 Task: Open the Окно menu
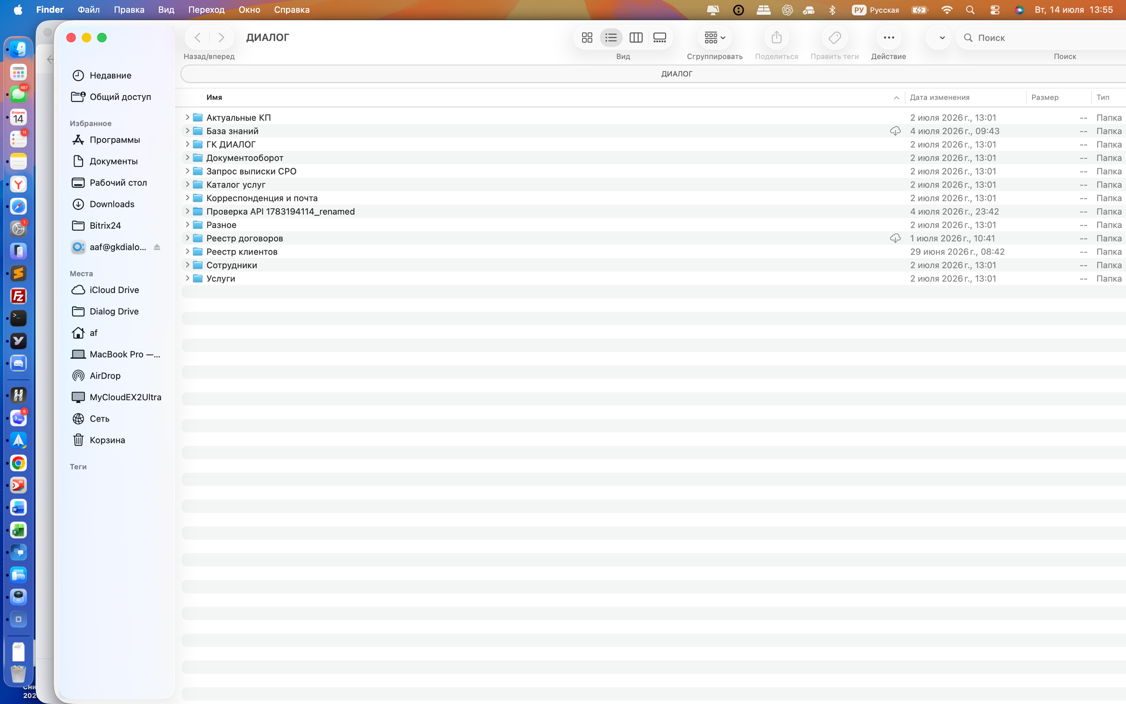click(249, 10)
